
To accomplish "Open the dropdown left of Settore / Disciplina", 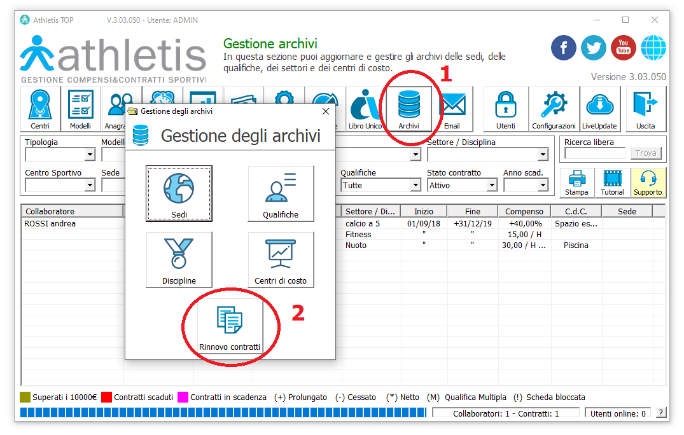I will pos(415,155).
